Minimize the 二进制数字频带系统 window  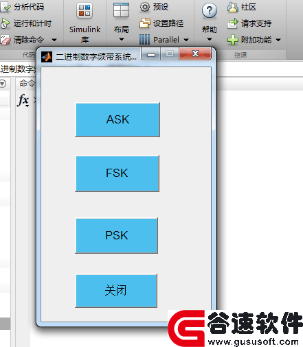(x=151, y=54)
